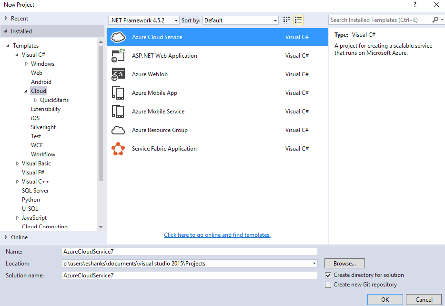Select the Service Fabric Application template name
The height and width of the screenshot is (306, 445).
[x=164, y=149]
